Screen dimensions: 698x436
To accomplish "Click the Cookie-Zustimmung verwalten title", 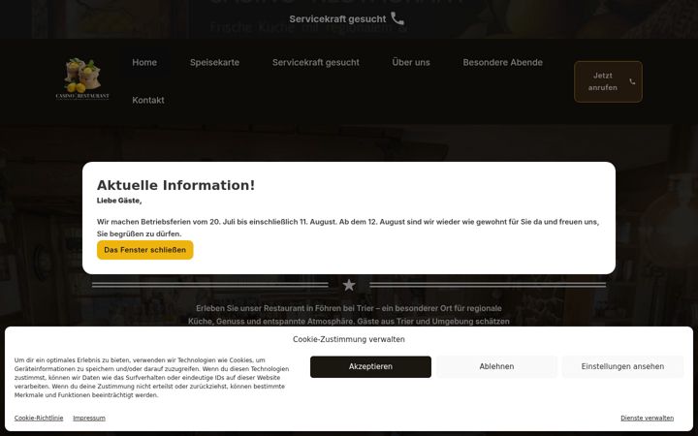I will [349, 339].
